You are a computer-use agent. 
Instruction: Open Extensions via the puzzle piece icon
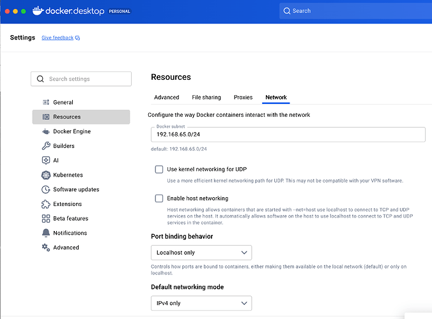46,204
